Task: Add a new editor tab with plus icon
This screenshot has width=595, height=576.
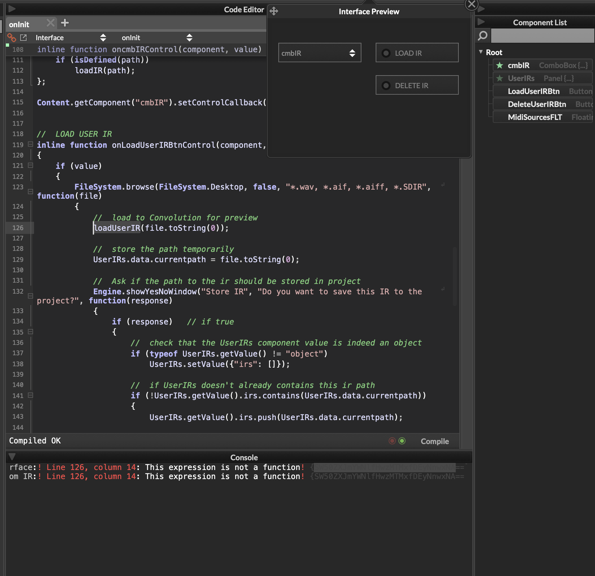Action: click(x=65, y=23)
